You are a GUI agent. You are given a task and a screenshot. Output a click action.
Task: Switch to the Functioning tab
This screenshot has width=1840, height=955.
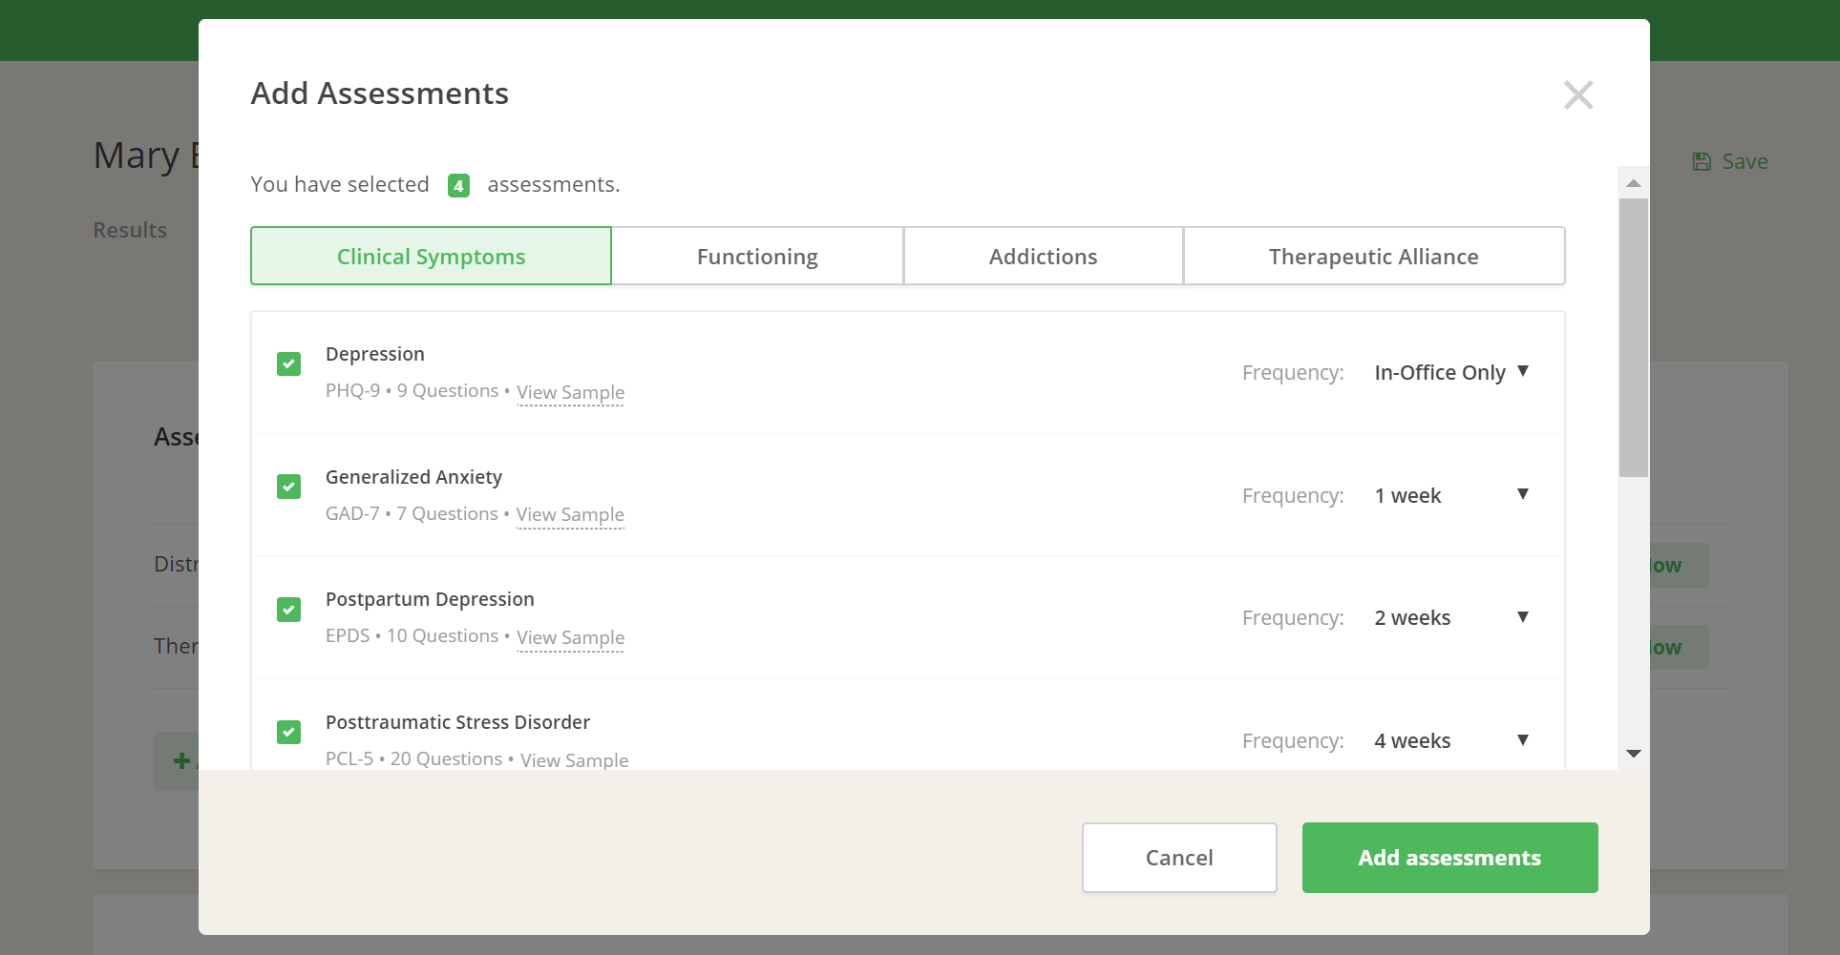pyautogui.click(x=757, y=256)
